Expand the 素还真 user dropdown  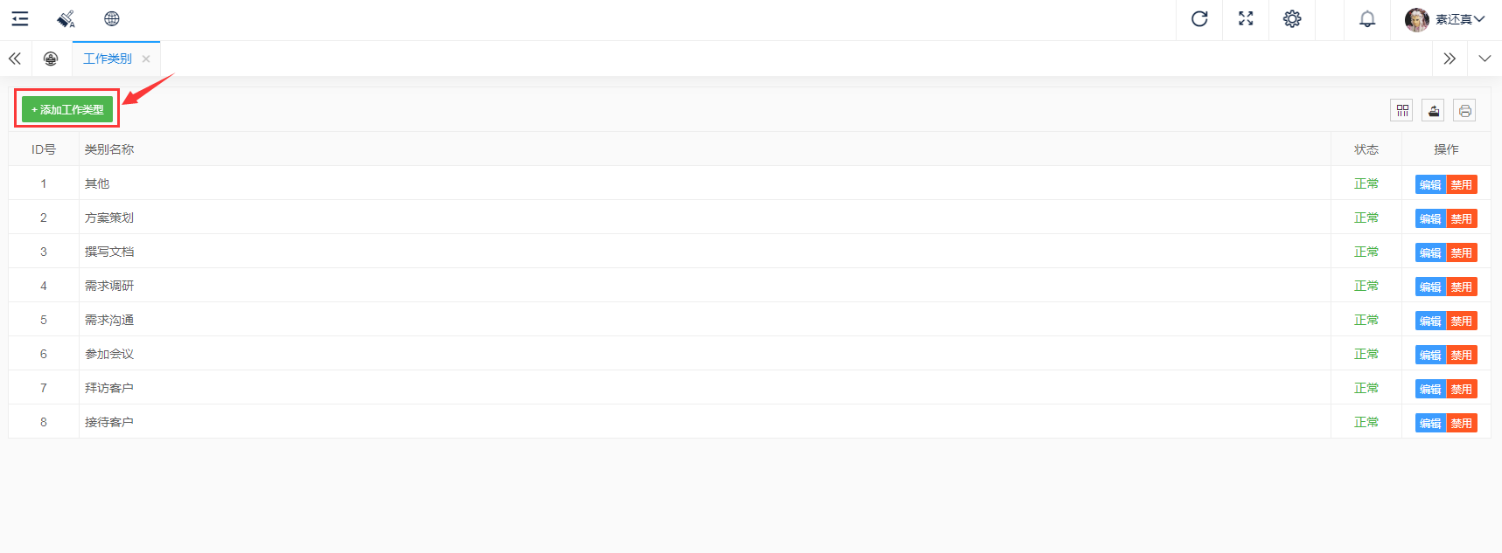1445,19
